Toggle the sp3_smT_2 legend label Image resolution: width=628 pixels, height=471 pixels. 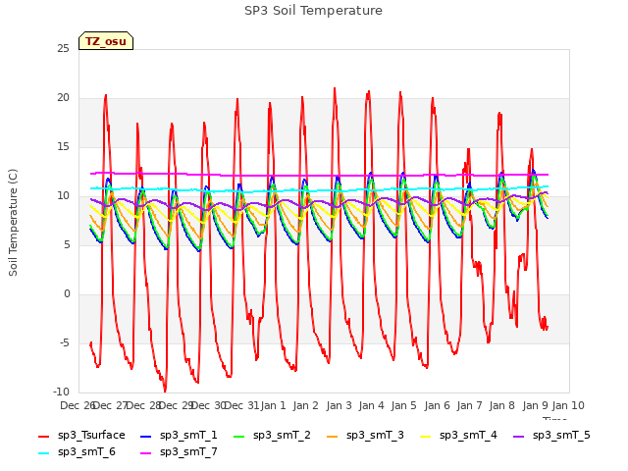(x=282, y=436)
